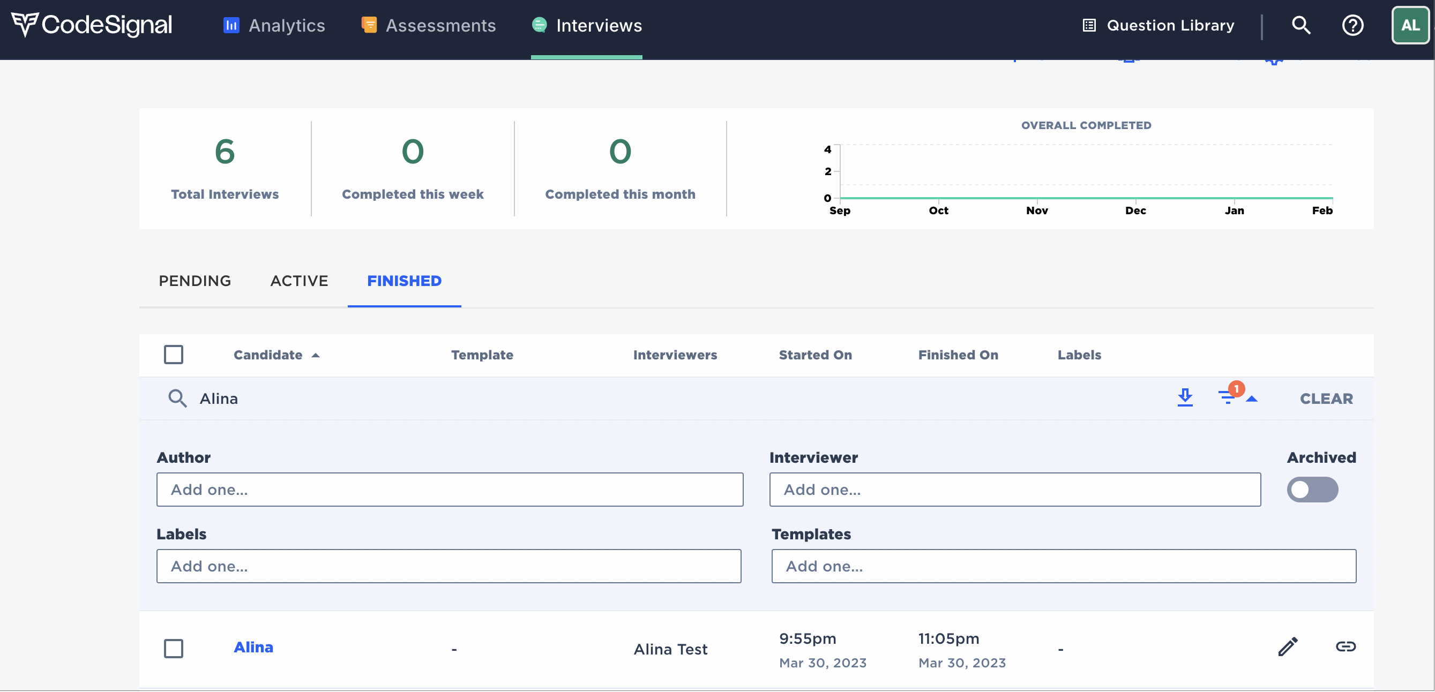Image resolution: width=1435 pixels, height=692 pixels.
Task: Switch to the PENDING tab
Action: (195, 281)
